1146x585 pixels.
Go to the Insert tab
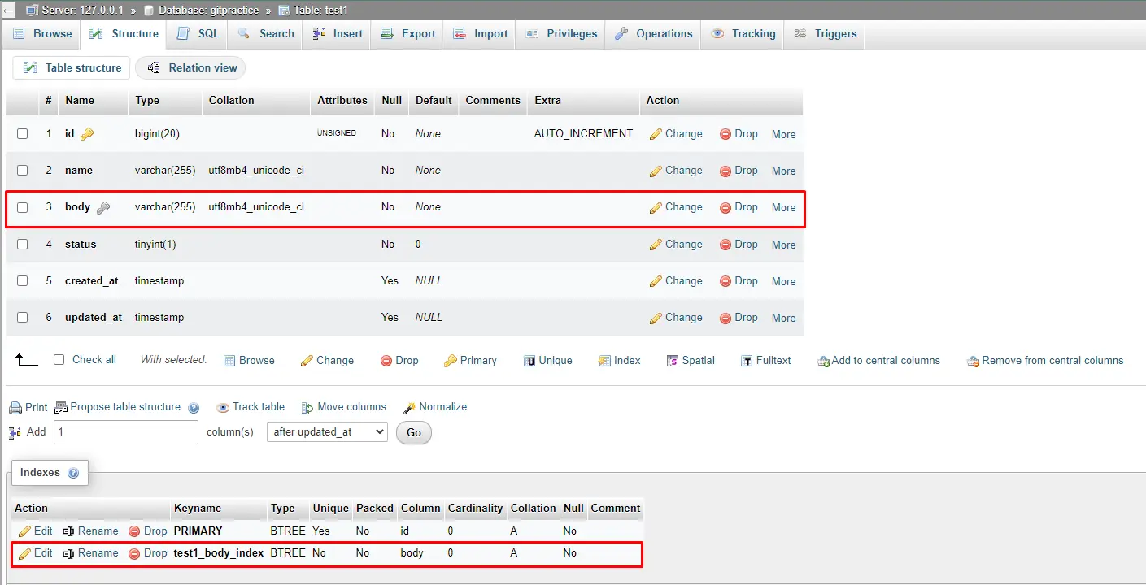[338, 33]
